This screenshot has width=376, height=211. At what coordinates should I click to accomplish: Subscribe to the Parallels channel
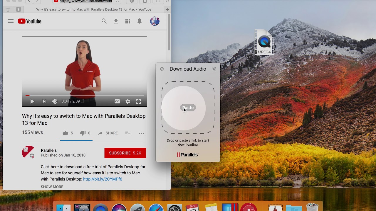(x=125, y=153)
